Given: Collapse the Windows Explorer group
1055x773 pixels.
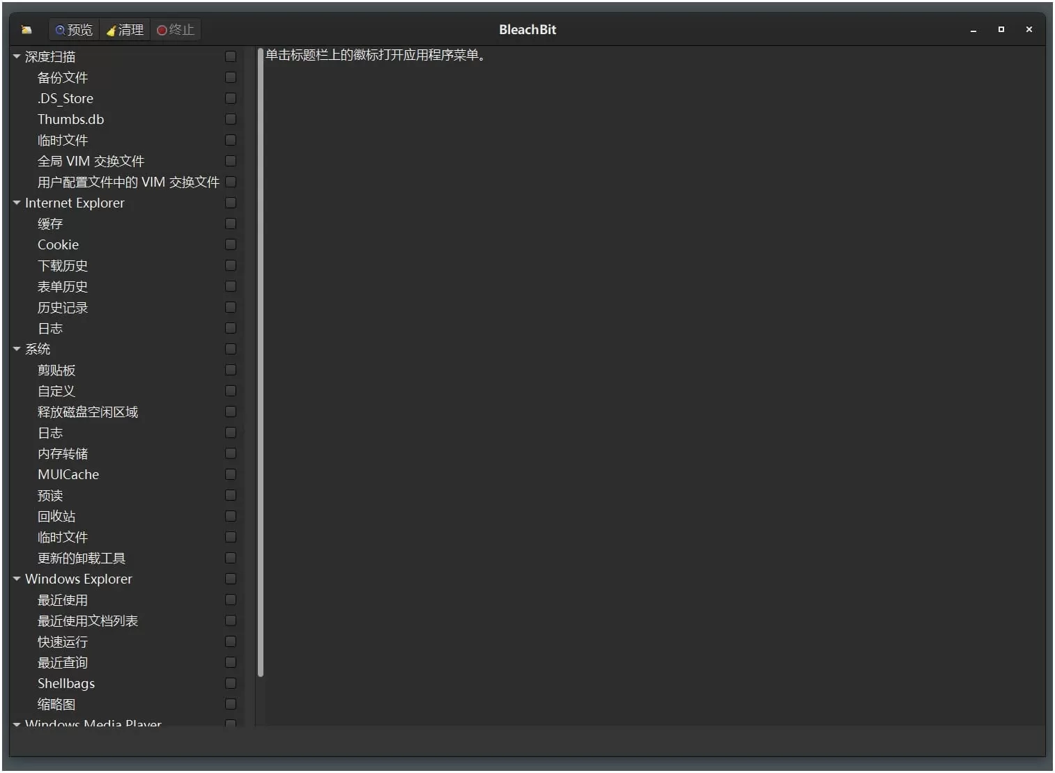Looking at the screenshot, I should point(17,579).
